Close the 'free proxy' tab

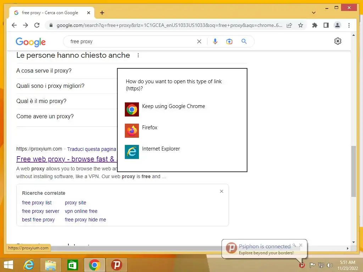coord(88,13)
